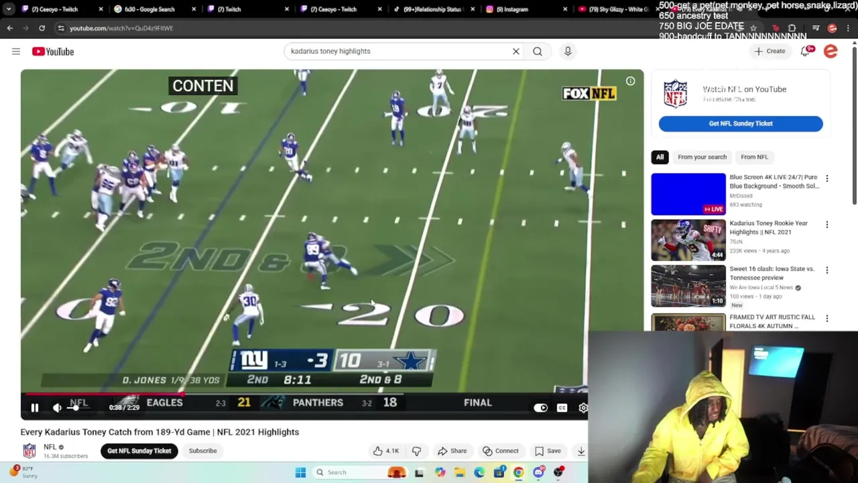Screen dimensions: 858x483
Task: Toggle the autoplay switch in the player
Action: (540, 407)
